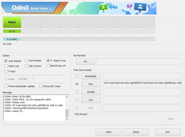The image size is (185, 137).
Task: Check Phone Bootloader Update option
Action: click(6, 86)
